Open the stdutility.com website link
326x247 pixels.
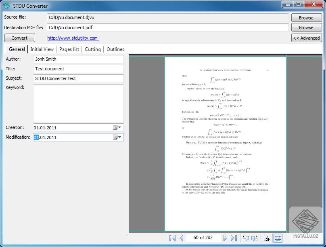tap(73, 38)
